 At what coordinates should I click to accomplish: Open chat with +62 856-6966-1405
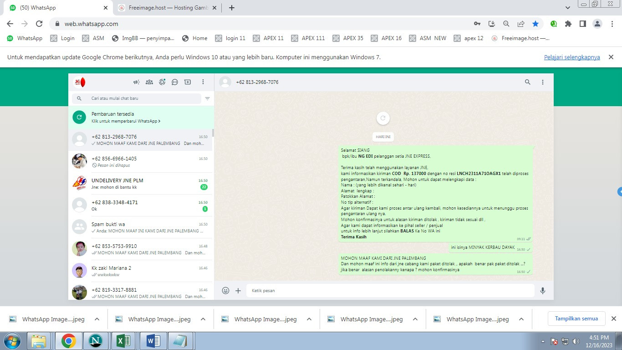point(141,162)
